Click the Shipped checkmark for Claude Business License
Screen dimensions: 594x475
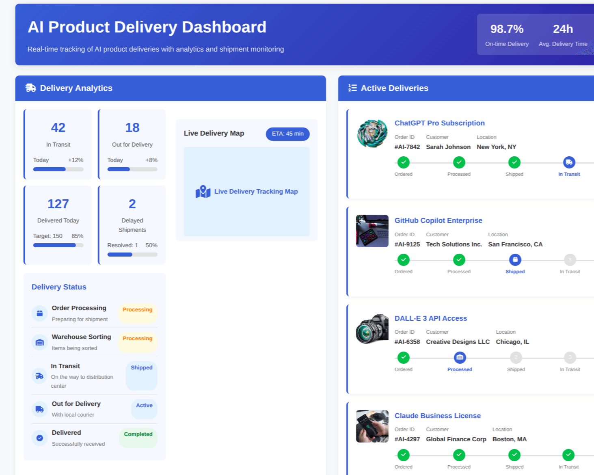(x=514, y=455)
